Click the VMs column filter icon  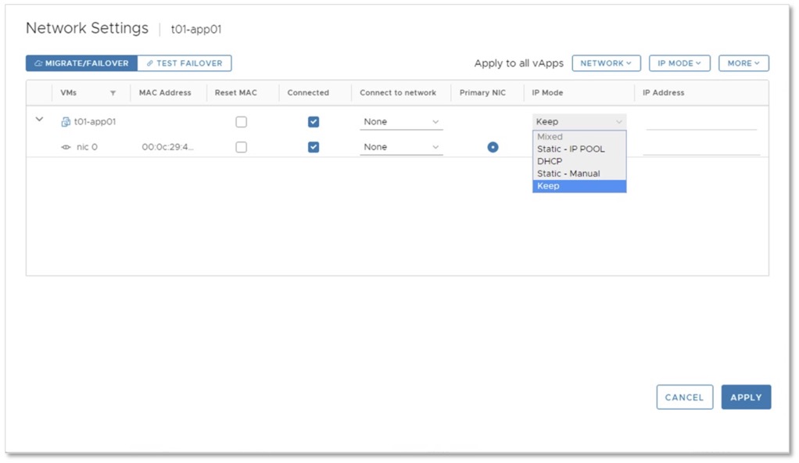pos(113,93)
